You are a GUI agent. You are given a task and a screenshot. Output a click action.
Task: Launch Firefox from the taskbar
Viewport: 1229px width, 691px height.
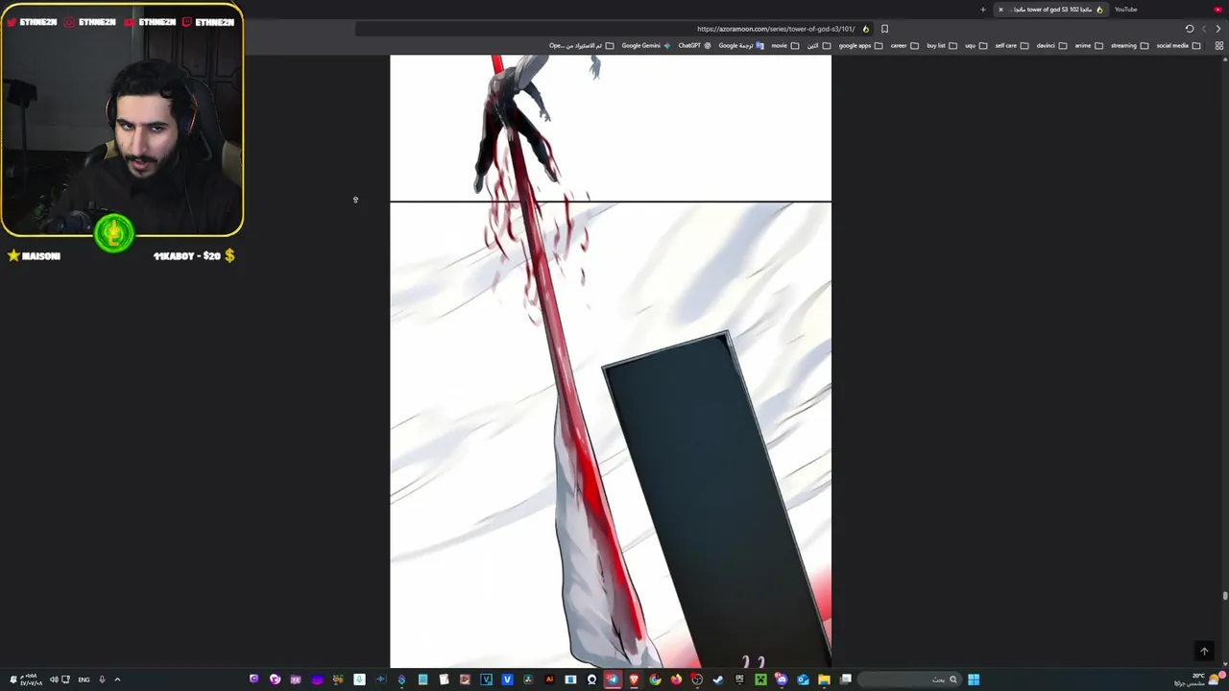(676, 679)
